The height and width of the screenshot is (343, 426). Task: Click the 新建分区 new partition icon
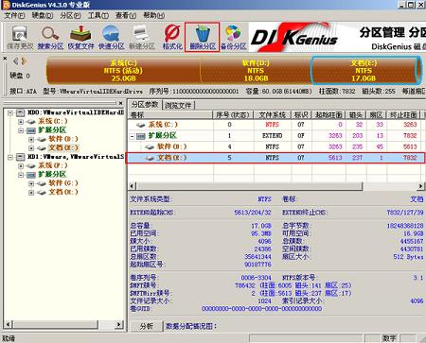coord(141,38)
